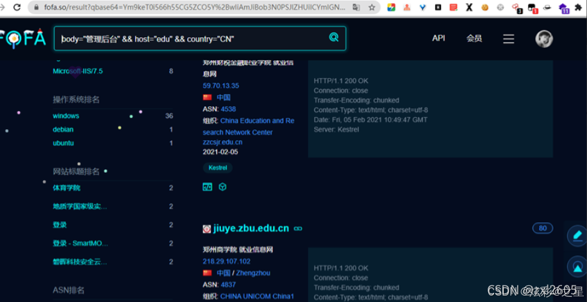Filter by title 登录
This screenshot has width=587, height=302.
pyautogui.click(x=60, y=225)
